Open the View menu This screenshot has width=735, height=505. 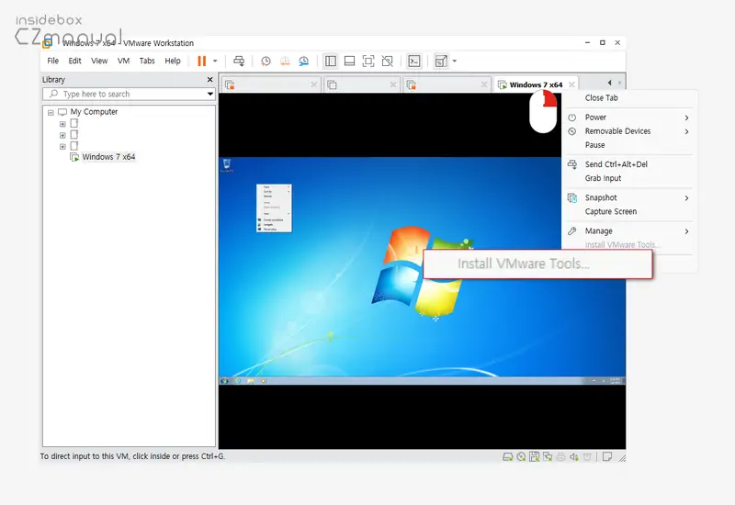[99, 61]
